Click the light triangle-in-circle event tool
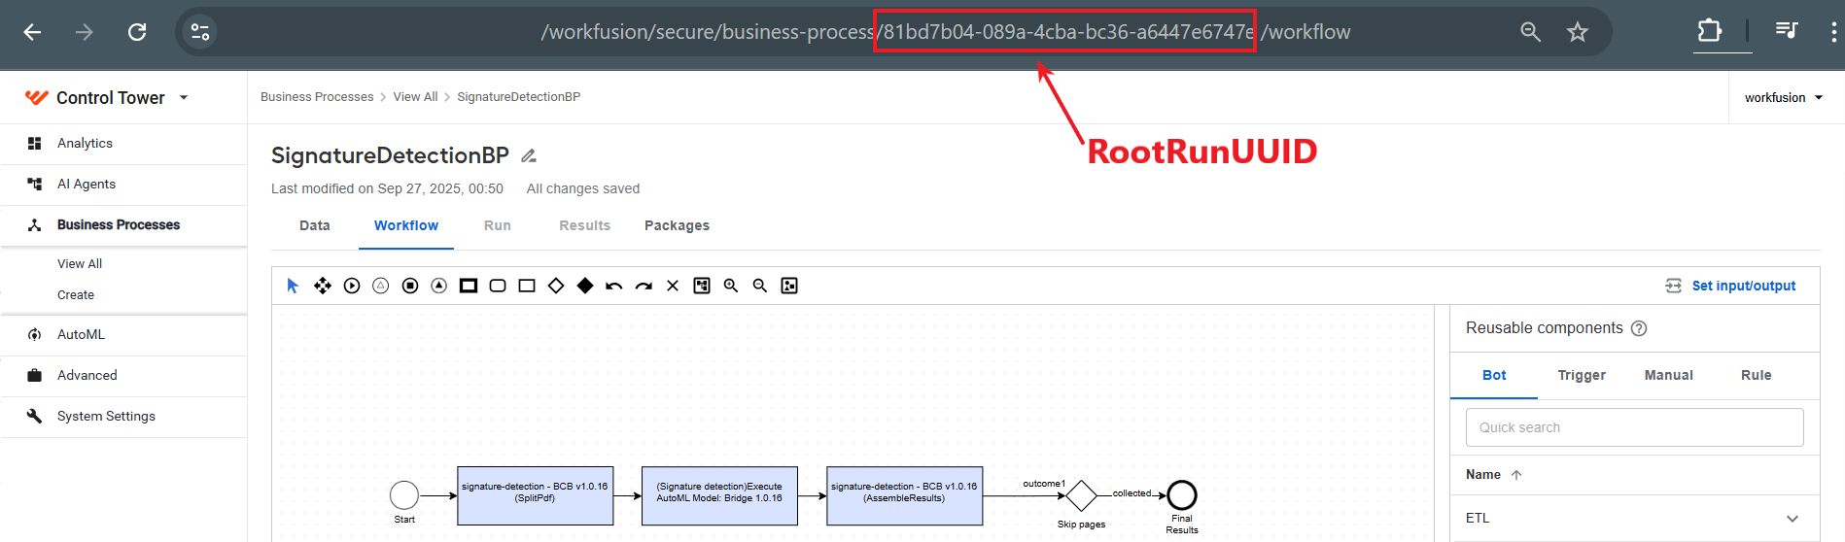Viewport: 1845px width, 542px height. tap(381, 286)
